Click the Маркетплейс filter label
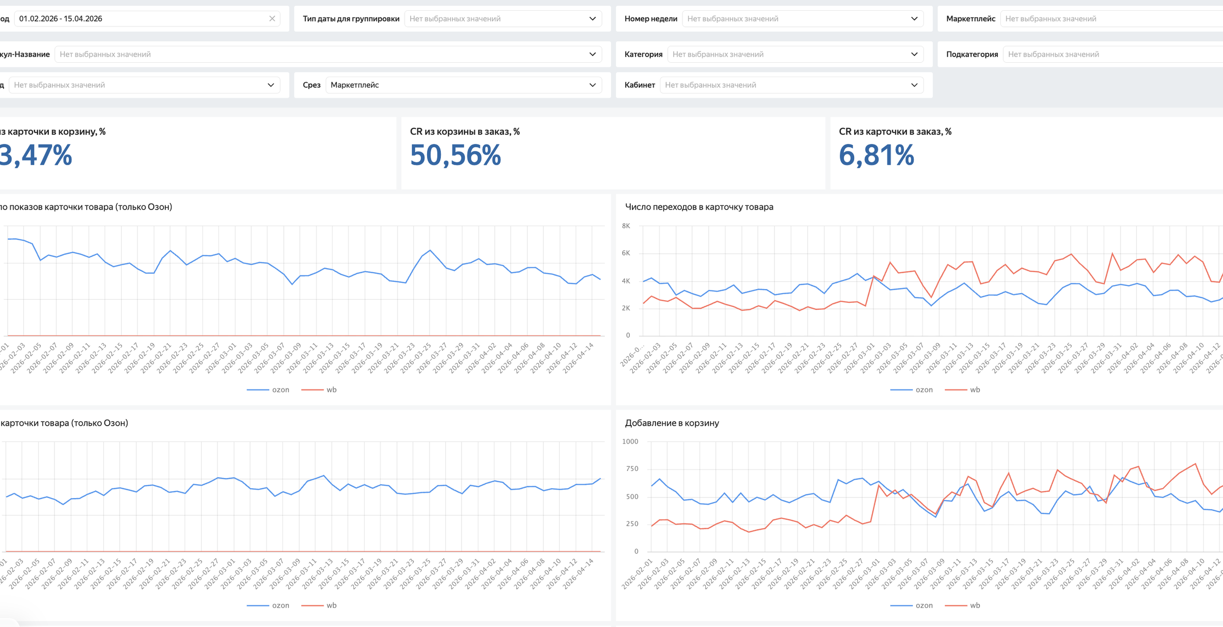Viewport: 1223px width, 627px height. pyautogui.click(x=971, y=19)
